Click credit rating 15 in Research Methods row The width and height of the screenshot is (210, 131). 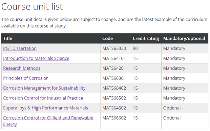coord(135,68)
